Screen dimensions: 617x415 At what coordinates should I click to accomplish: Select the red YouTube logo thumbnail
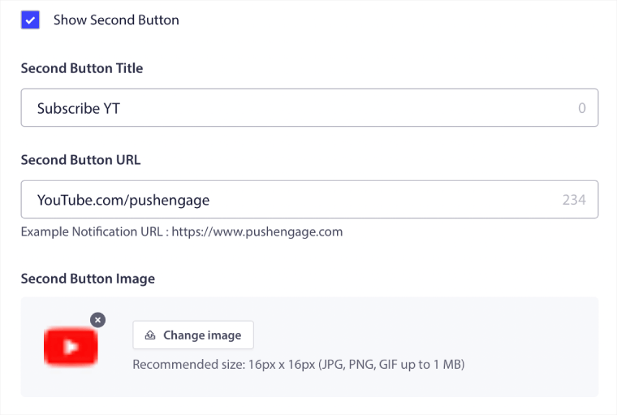71,347
